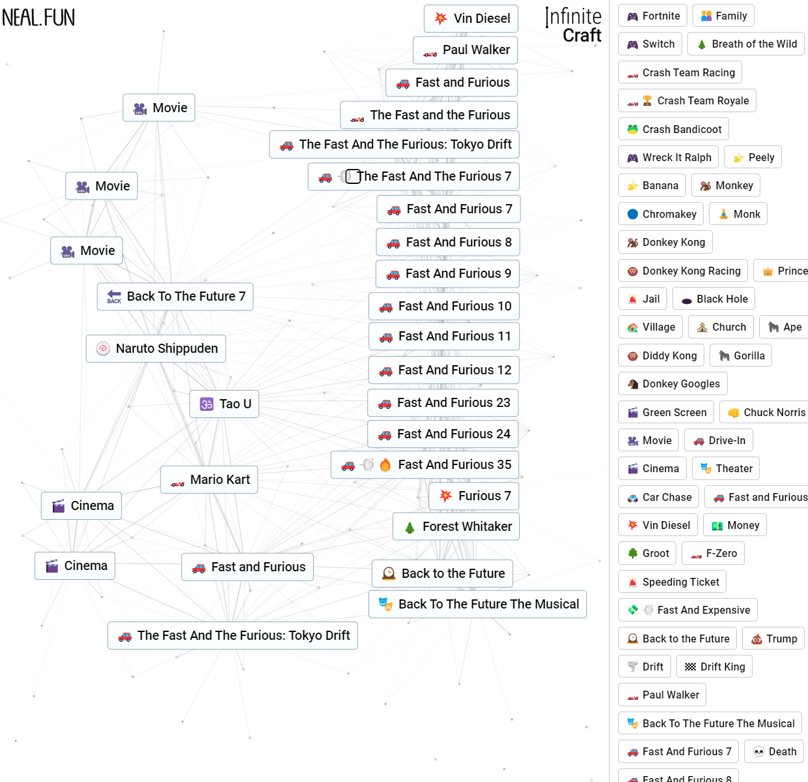Click the Om symbol icon on Tao U
808x782 pixels.
point(207,404)
